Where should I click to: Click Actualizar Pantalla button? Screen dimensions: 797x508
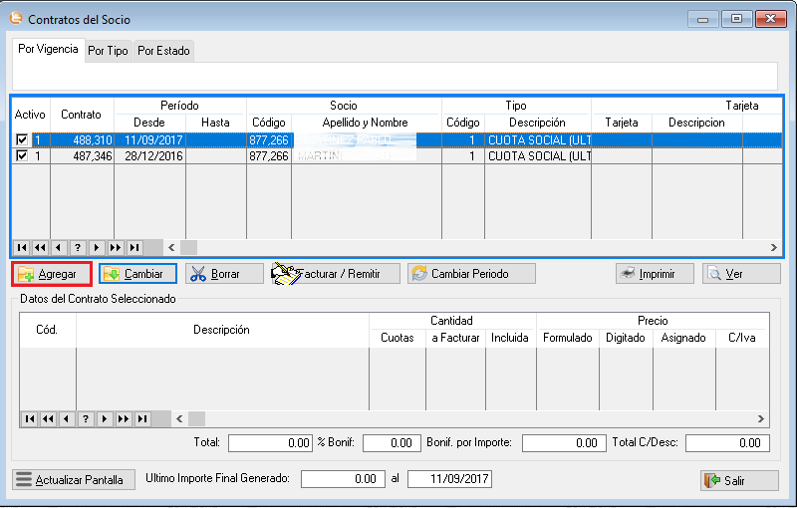(73, 480)
